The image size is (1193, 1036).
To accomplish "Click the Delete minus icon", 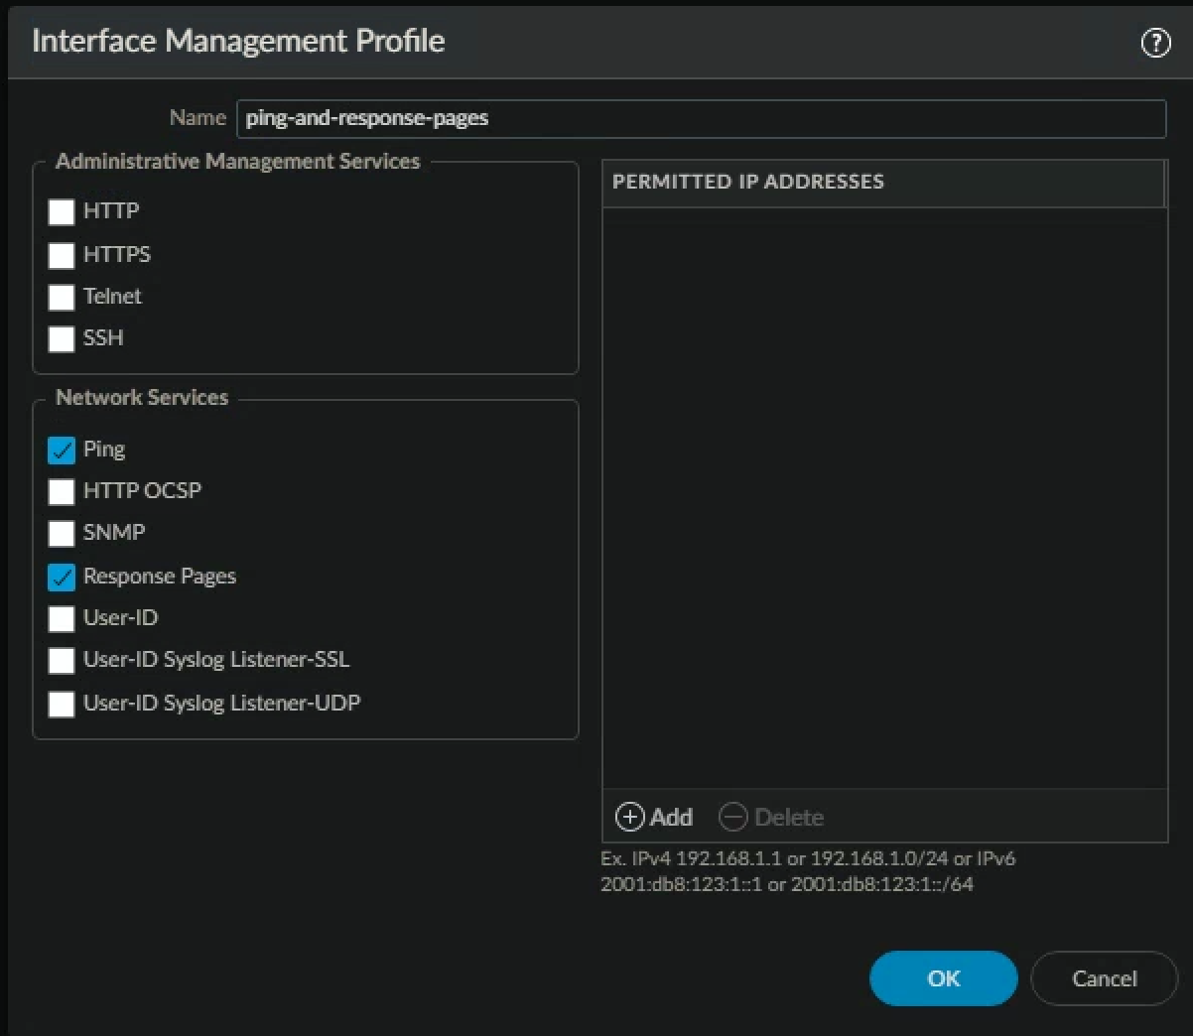I will point(732,817).
